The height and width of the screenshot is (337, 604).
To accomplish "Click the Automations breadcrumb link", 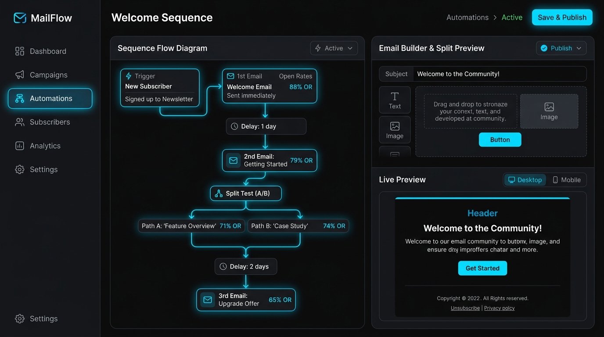I will point(467,18).
